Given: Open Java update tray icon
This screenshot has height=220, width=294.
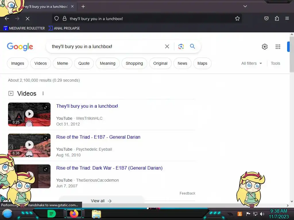Looking at the screenshot, I should click(240, 214).
